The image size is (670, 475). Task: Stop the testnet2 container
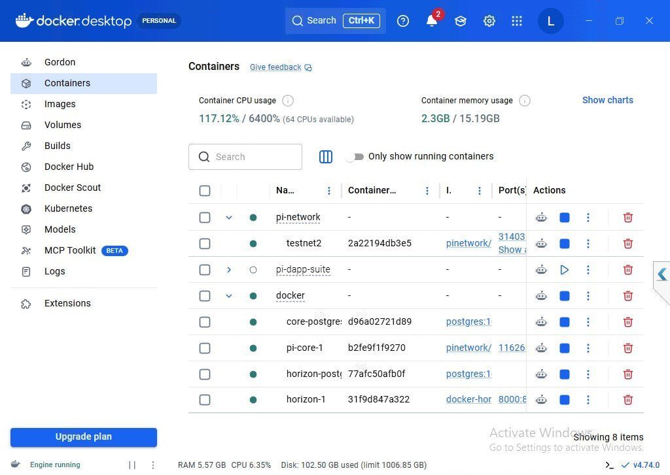[x=565, y=244]
